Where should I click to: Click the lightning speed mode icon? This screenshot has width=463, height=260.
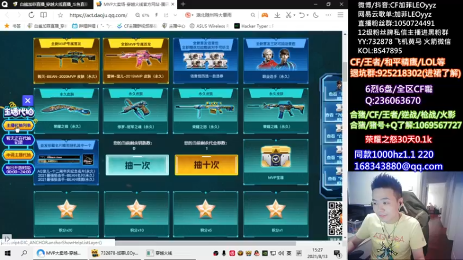(156, 15)
